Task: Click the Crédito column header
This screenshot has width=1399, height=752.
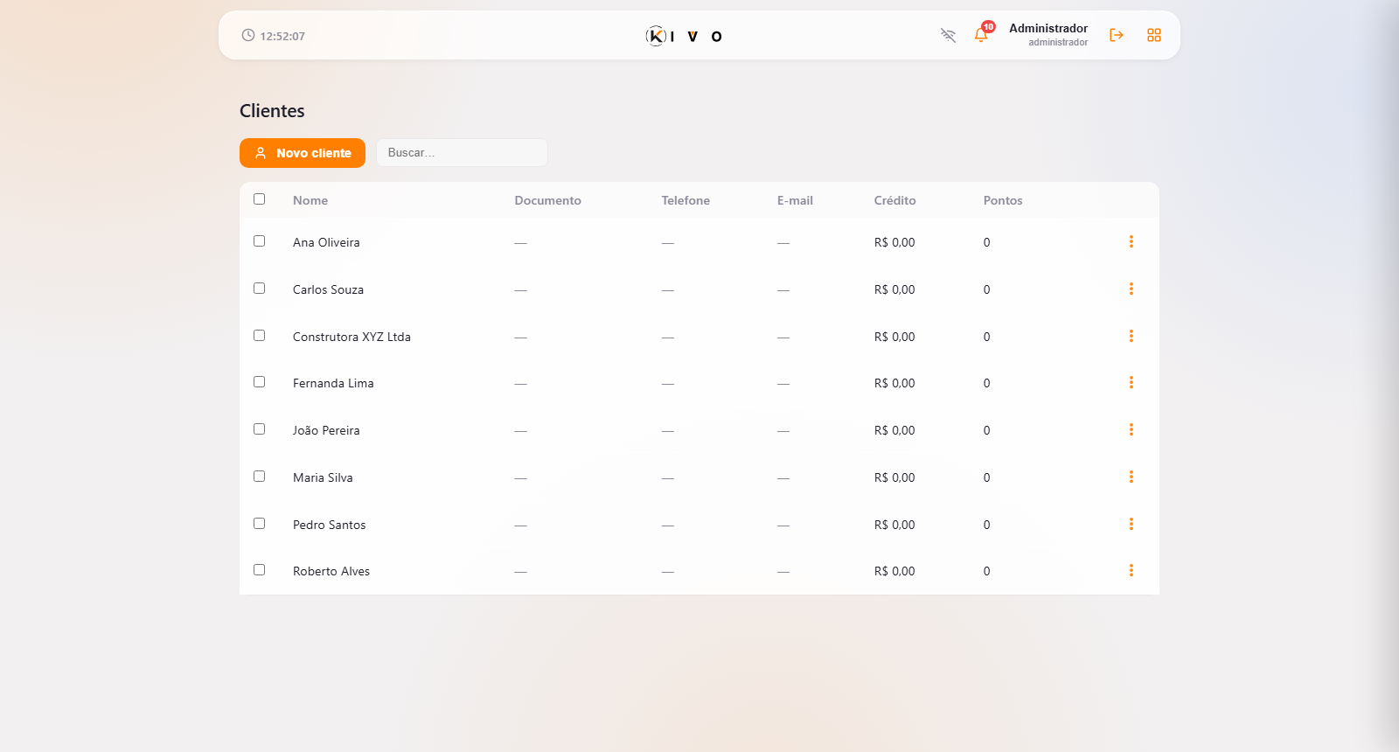Action: point(894,200)
